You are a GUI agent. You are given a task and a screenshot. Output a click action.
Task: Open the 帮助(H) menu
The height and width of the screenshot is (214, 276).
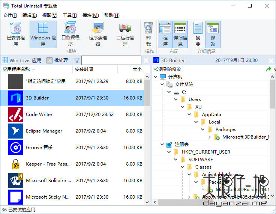(112, 15)
